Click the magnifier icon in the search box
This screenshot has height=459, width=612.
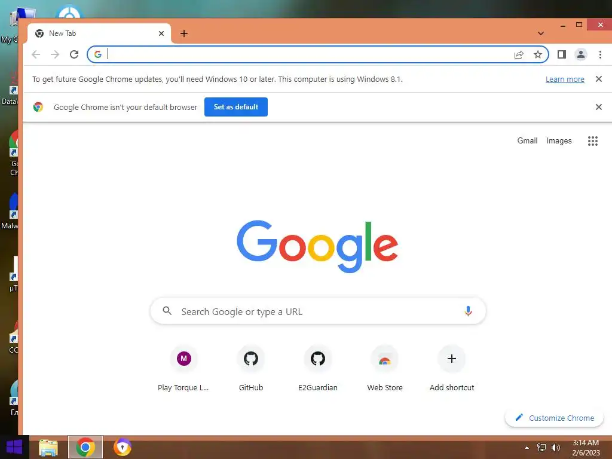tap(167, 311)
